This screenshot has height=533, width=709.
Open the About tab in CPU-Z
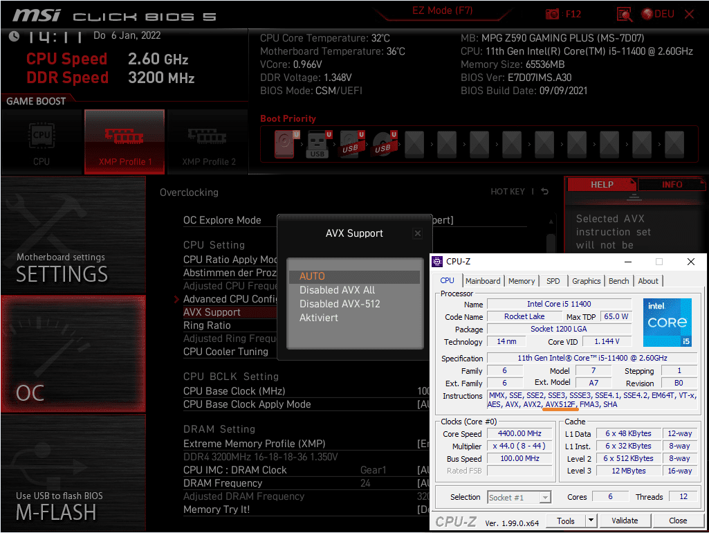pyautogui.click(x=648, y=281)
